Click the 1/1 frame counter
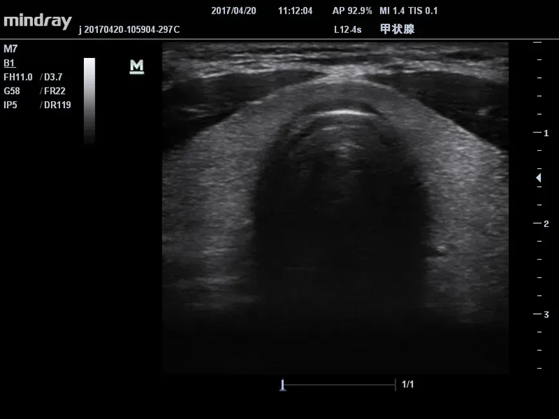The height and width of the screenshot is (419, 559). coord(407,385)
